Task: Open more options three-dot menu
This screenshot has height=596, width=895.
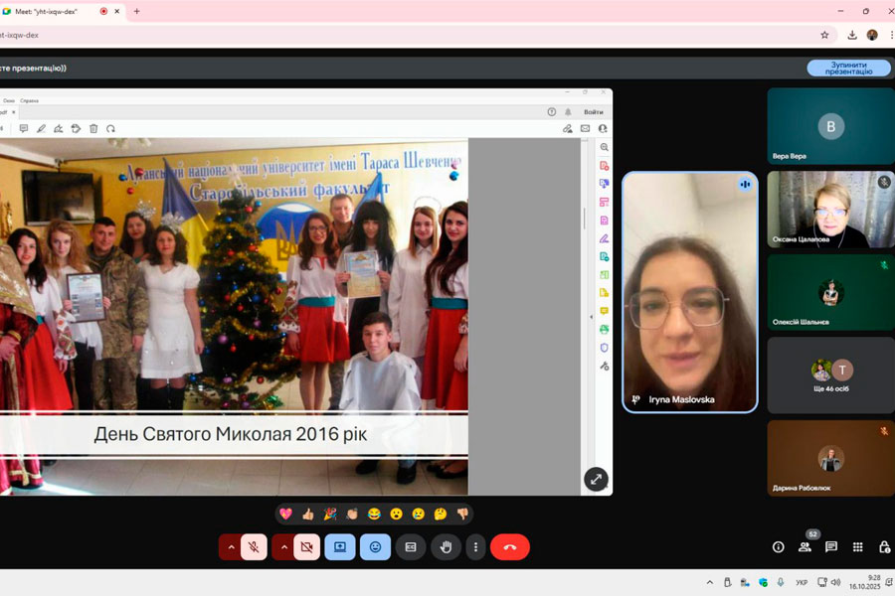Action: click(476, 546)
